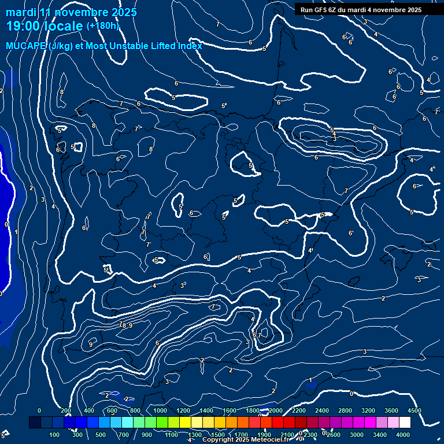Select the '100' legend label below the scale

tap(54, 435)
